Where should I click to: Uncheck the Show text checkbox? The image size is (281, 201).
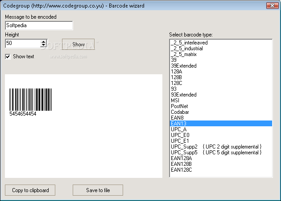pos(8,56)
